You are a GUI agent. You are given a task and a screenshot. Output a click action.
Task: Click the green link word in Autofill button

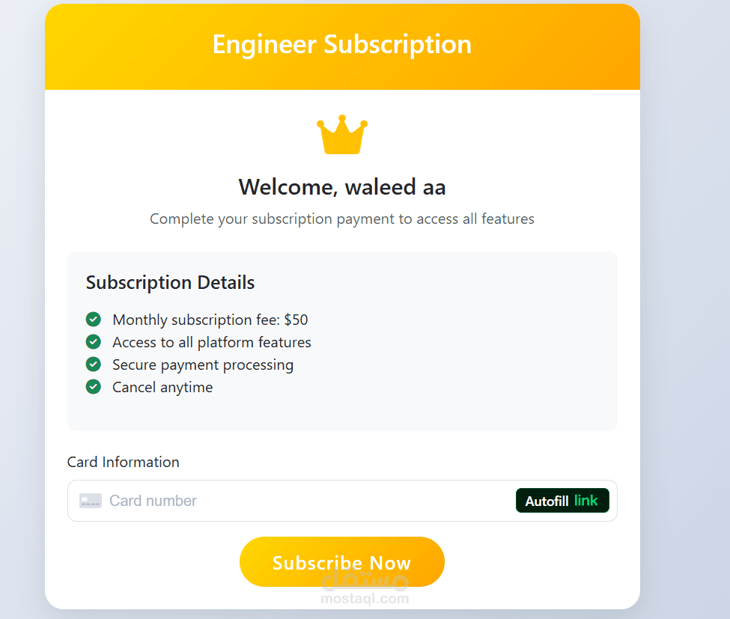tap(585, 500)
